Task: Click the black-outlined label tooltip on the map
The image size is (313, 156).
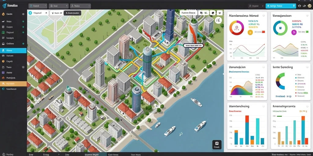Action: (x=193, y=46)
